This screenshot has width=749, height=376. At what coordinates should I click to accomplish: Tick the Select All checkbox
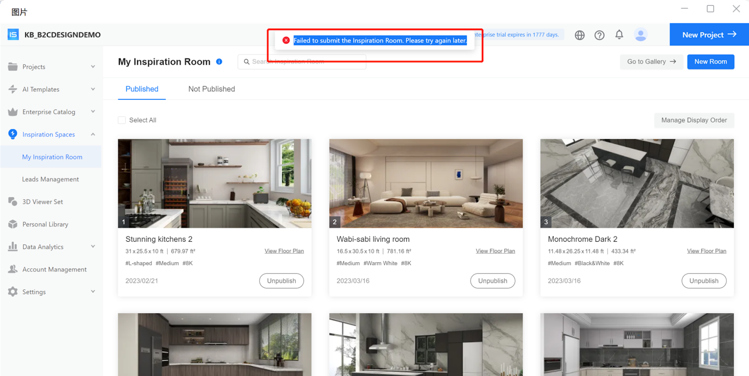click(x=122, y=120)
